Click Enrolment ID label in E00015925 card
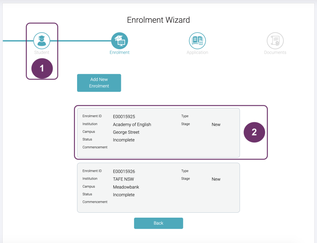 tap(92, 116)
